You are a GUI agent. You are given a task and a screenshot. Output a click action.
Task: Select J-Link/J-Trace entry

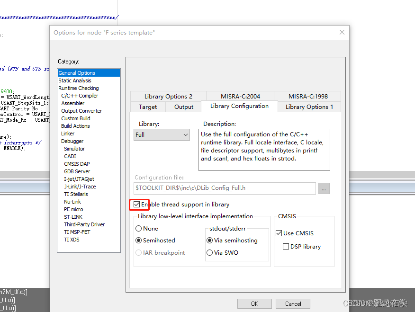(80, 187)
